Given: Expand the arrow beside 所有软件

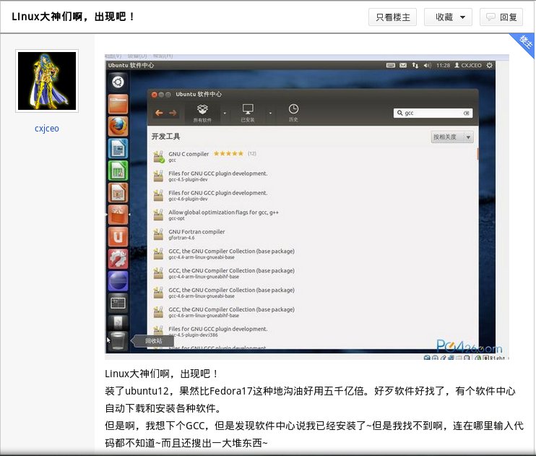Looking at the screenshot, I should [x=225, y=113].
